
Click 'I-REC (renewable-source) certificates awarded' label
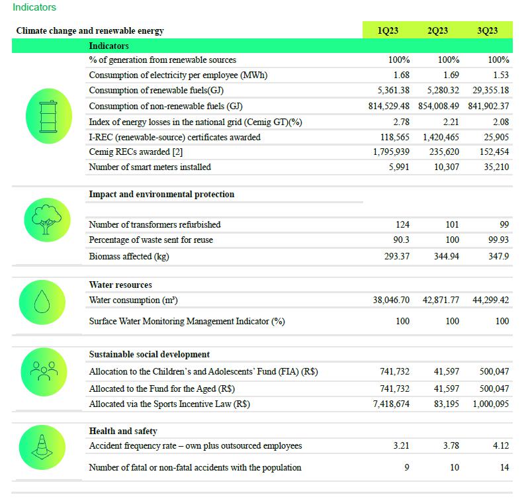pos(175,137)
